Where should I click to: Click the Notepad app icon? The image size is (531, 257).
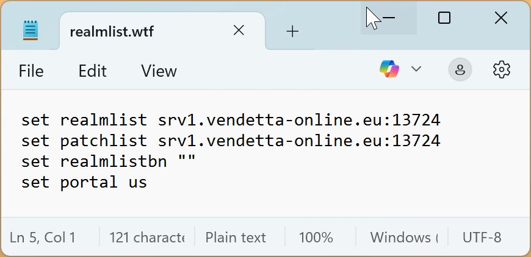click(31, 30)
